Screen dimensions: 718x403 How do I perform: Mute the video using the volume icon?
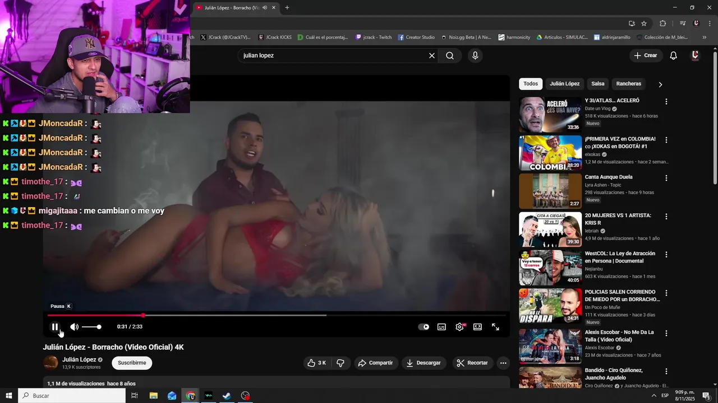(74, 327)
